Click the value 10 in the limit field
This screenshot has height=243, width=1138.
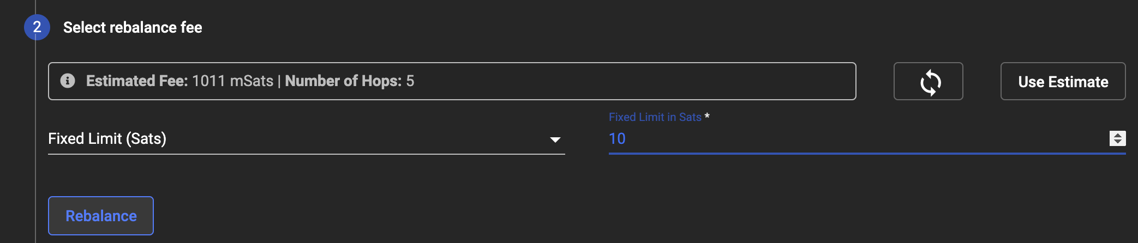[x=617, y=139]
